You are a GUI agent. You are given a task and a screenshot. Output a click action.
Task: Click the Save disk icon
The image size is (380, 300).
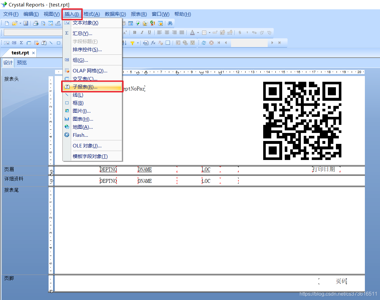click(x=26, y=23)
